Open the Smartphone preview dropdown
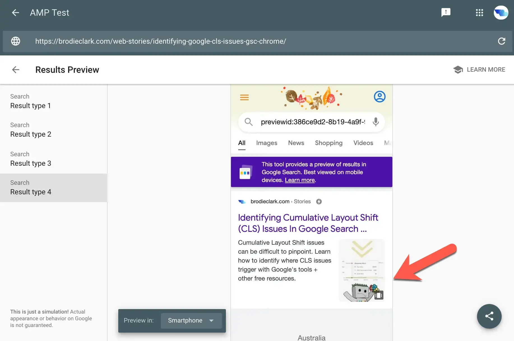Viewport: 514px width, 341px height. pos(191,321)
